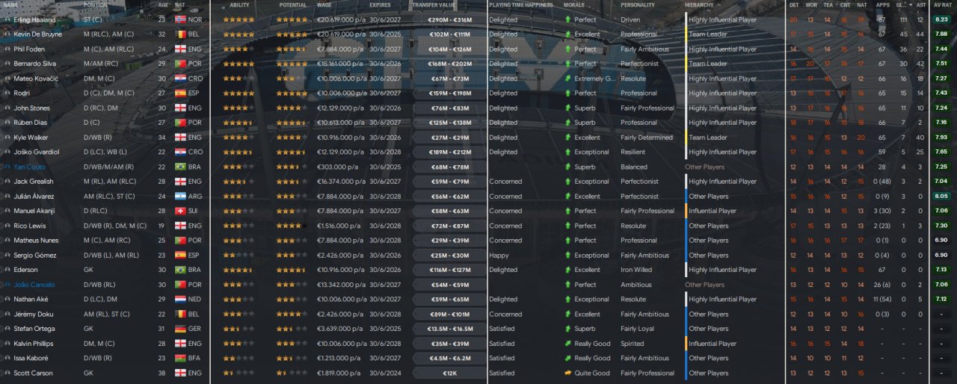This screenshot has height=384, width=957.
Task: Click the yellow morale arrow for Scott Carson
Action: [x=567, y=373]
